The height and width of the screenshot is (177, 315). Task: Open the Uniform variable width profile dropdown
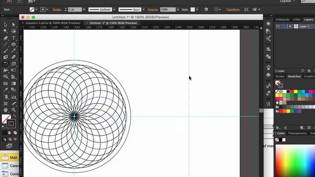(114, 9)
